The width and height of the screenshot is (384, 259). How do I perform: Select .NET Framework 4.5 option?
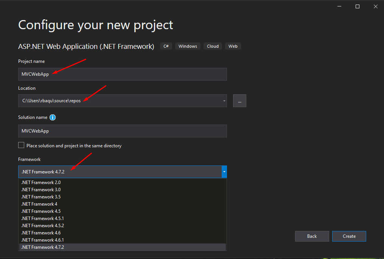(x=123, y=211)
